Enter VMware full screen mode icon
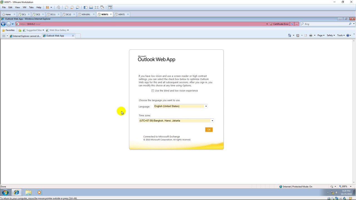Viewport: 356px width, 200px height. (97, 7)
